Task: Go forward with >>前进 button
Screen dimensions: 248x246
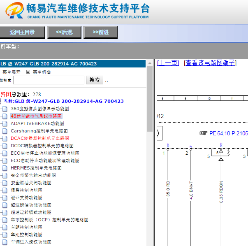Action: (100, 32)
